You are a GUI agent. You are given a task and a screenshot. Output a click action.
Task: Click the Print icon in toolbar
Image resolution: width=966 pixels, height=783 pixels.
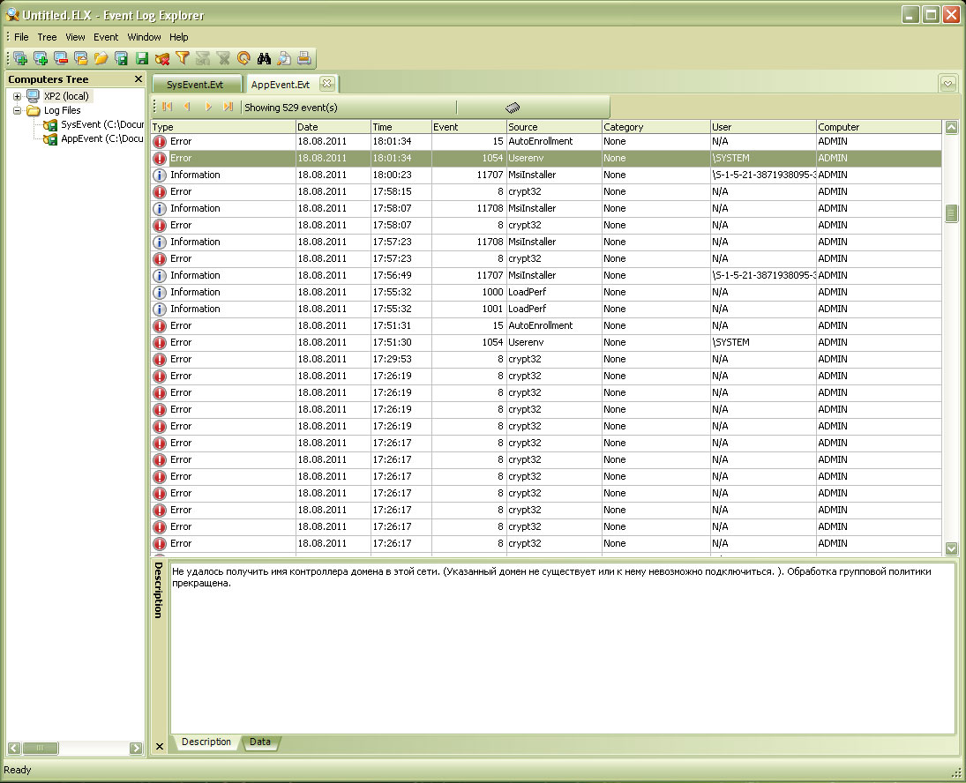pos(304,59)
